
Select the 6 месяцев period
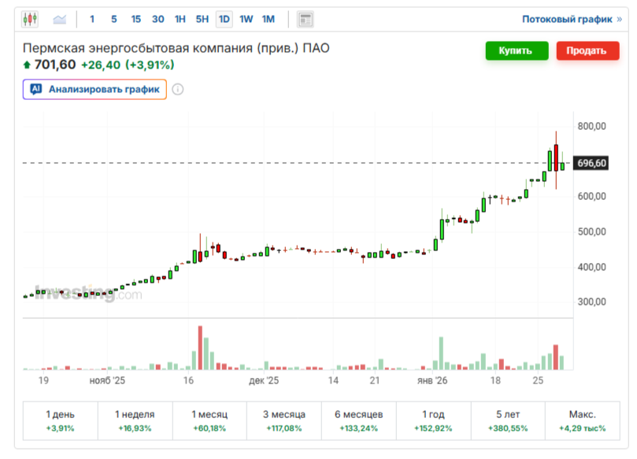(359, 421)
